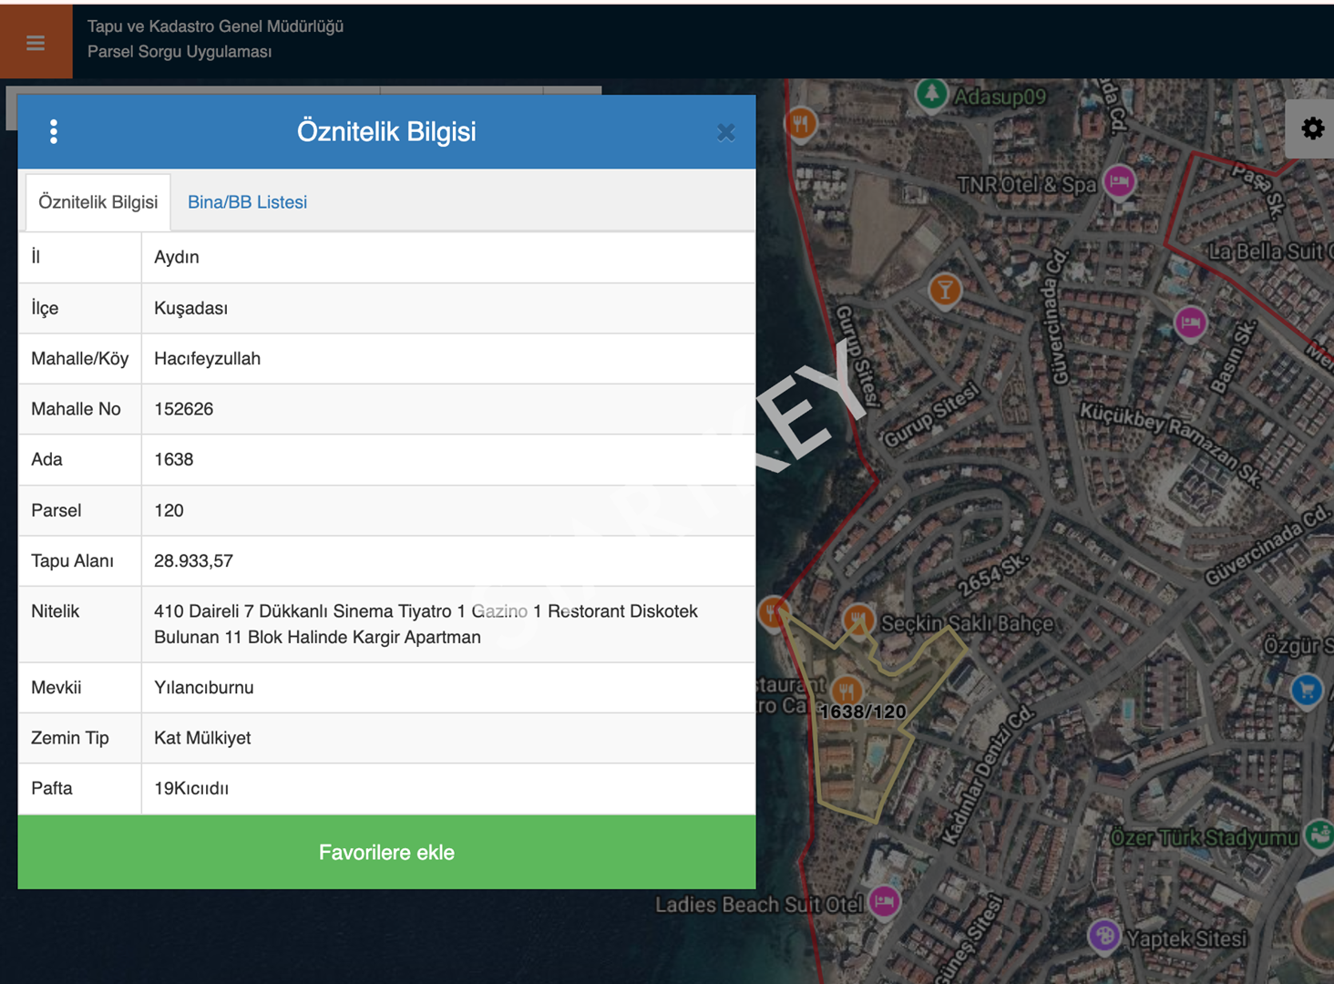Switch to Bina/BB Listesi tab
The width and height of the screenshot is (1334, 984).
(x=247, y=202)
